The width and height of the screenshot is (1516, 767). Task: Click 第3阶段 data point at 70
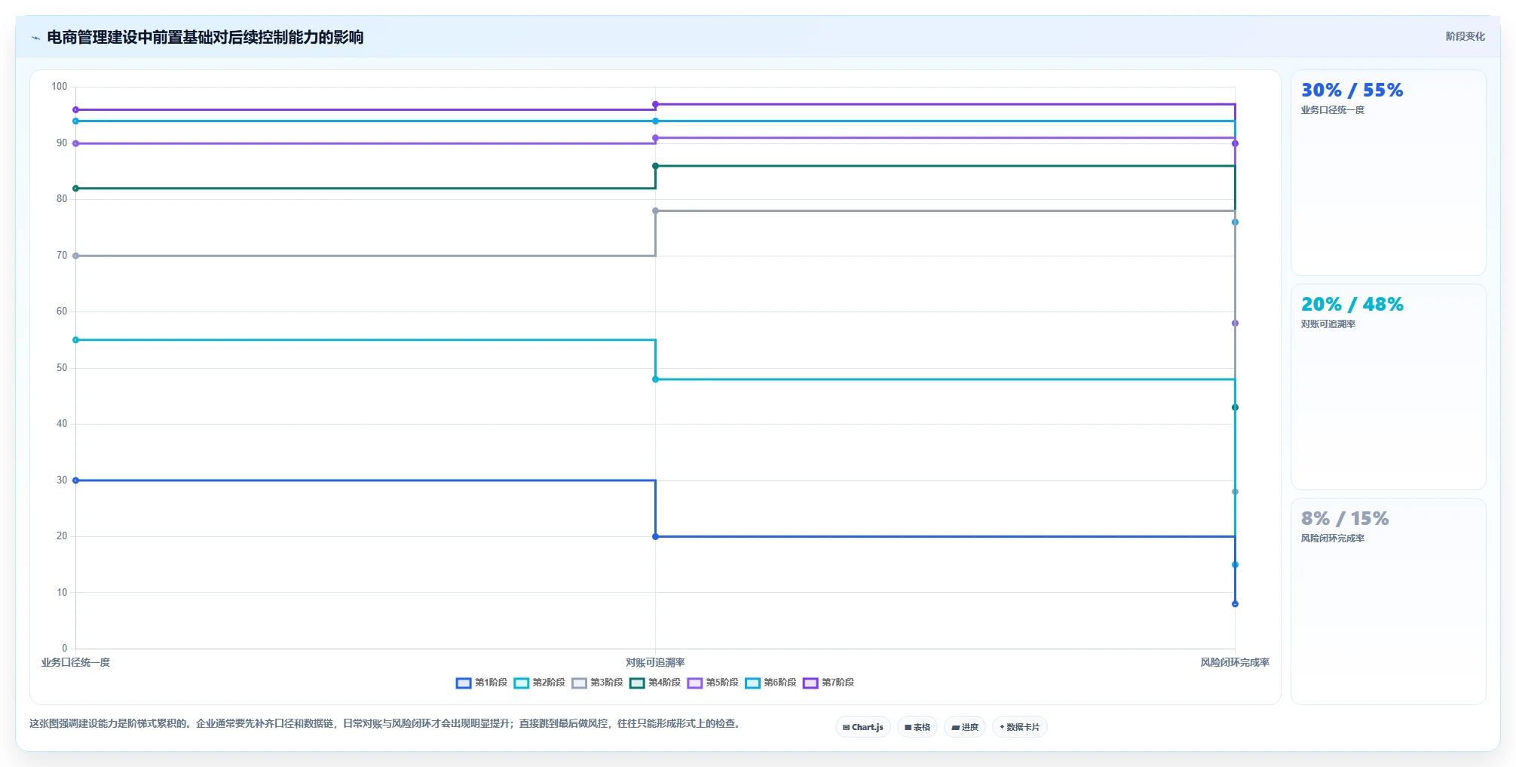pyautogui.click(x=75, y=256)
